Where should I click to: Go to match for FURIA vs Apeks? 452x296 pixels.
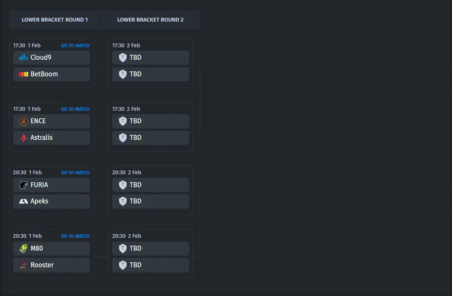75,173
